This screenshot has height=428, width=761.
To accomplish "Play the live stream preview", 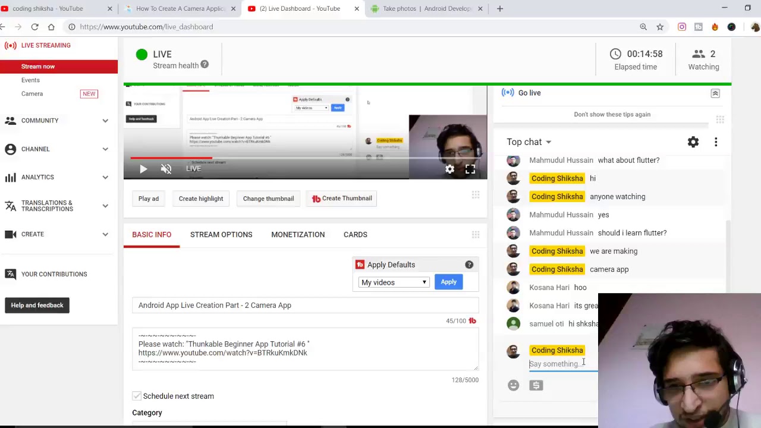I will coord(143,169).
